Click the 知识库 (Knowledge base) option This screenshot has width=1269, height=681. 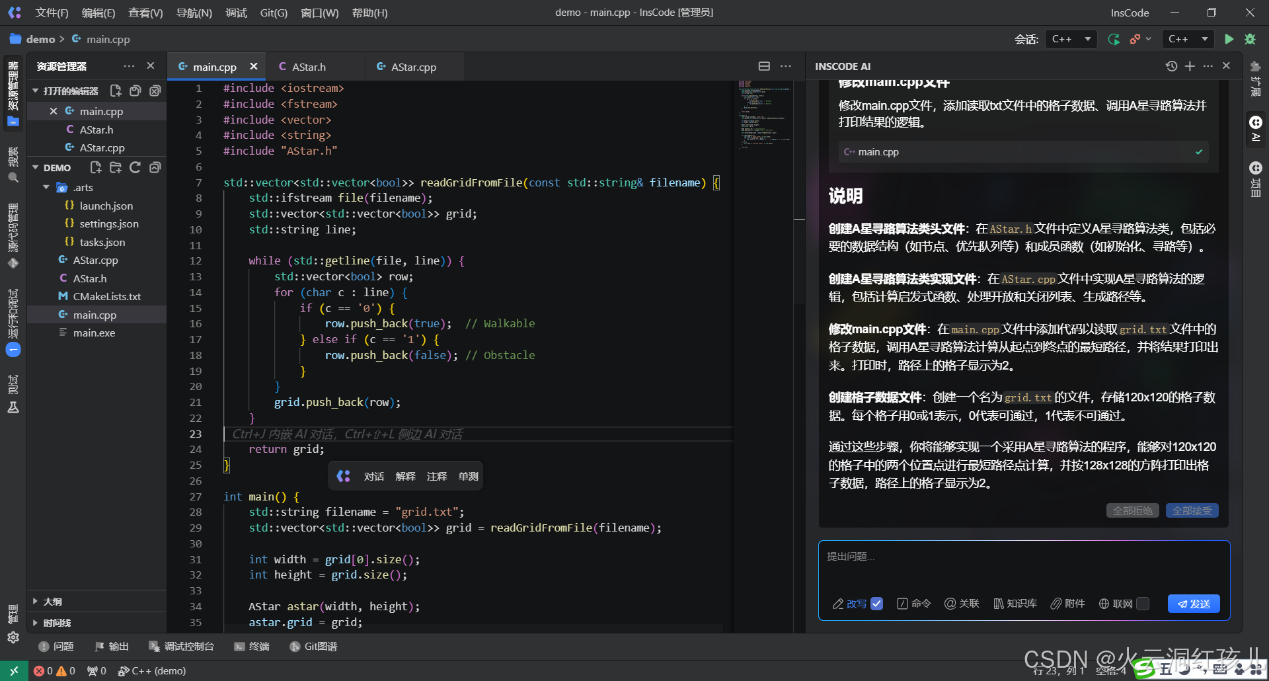(1015, 604)
